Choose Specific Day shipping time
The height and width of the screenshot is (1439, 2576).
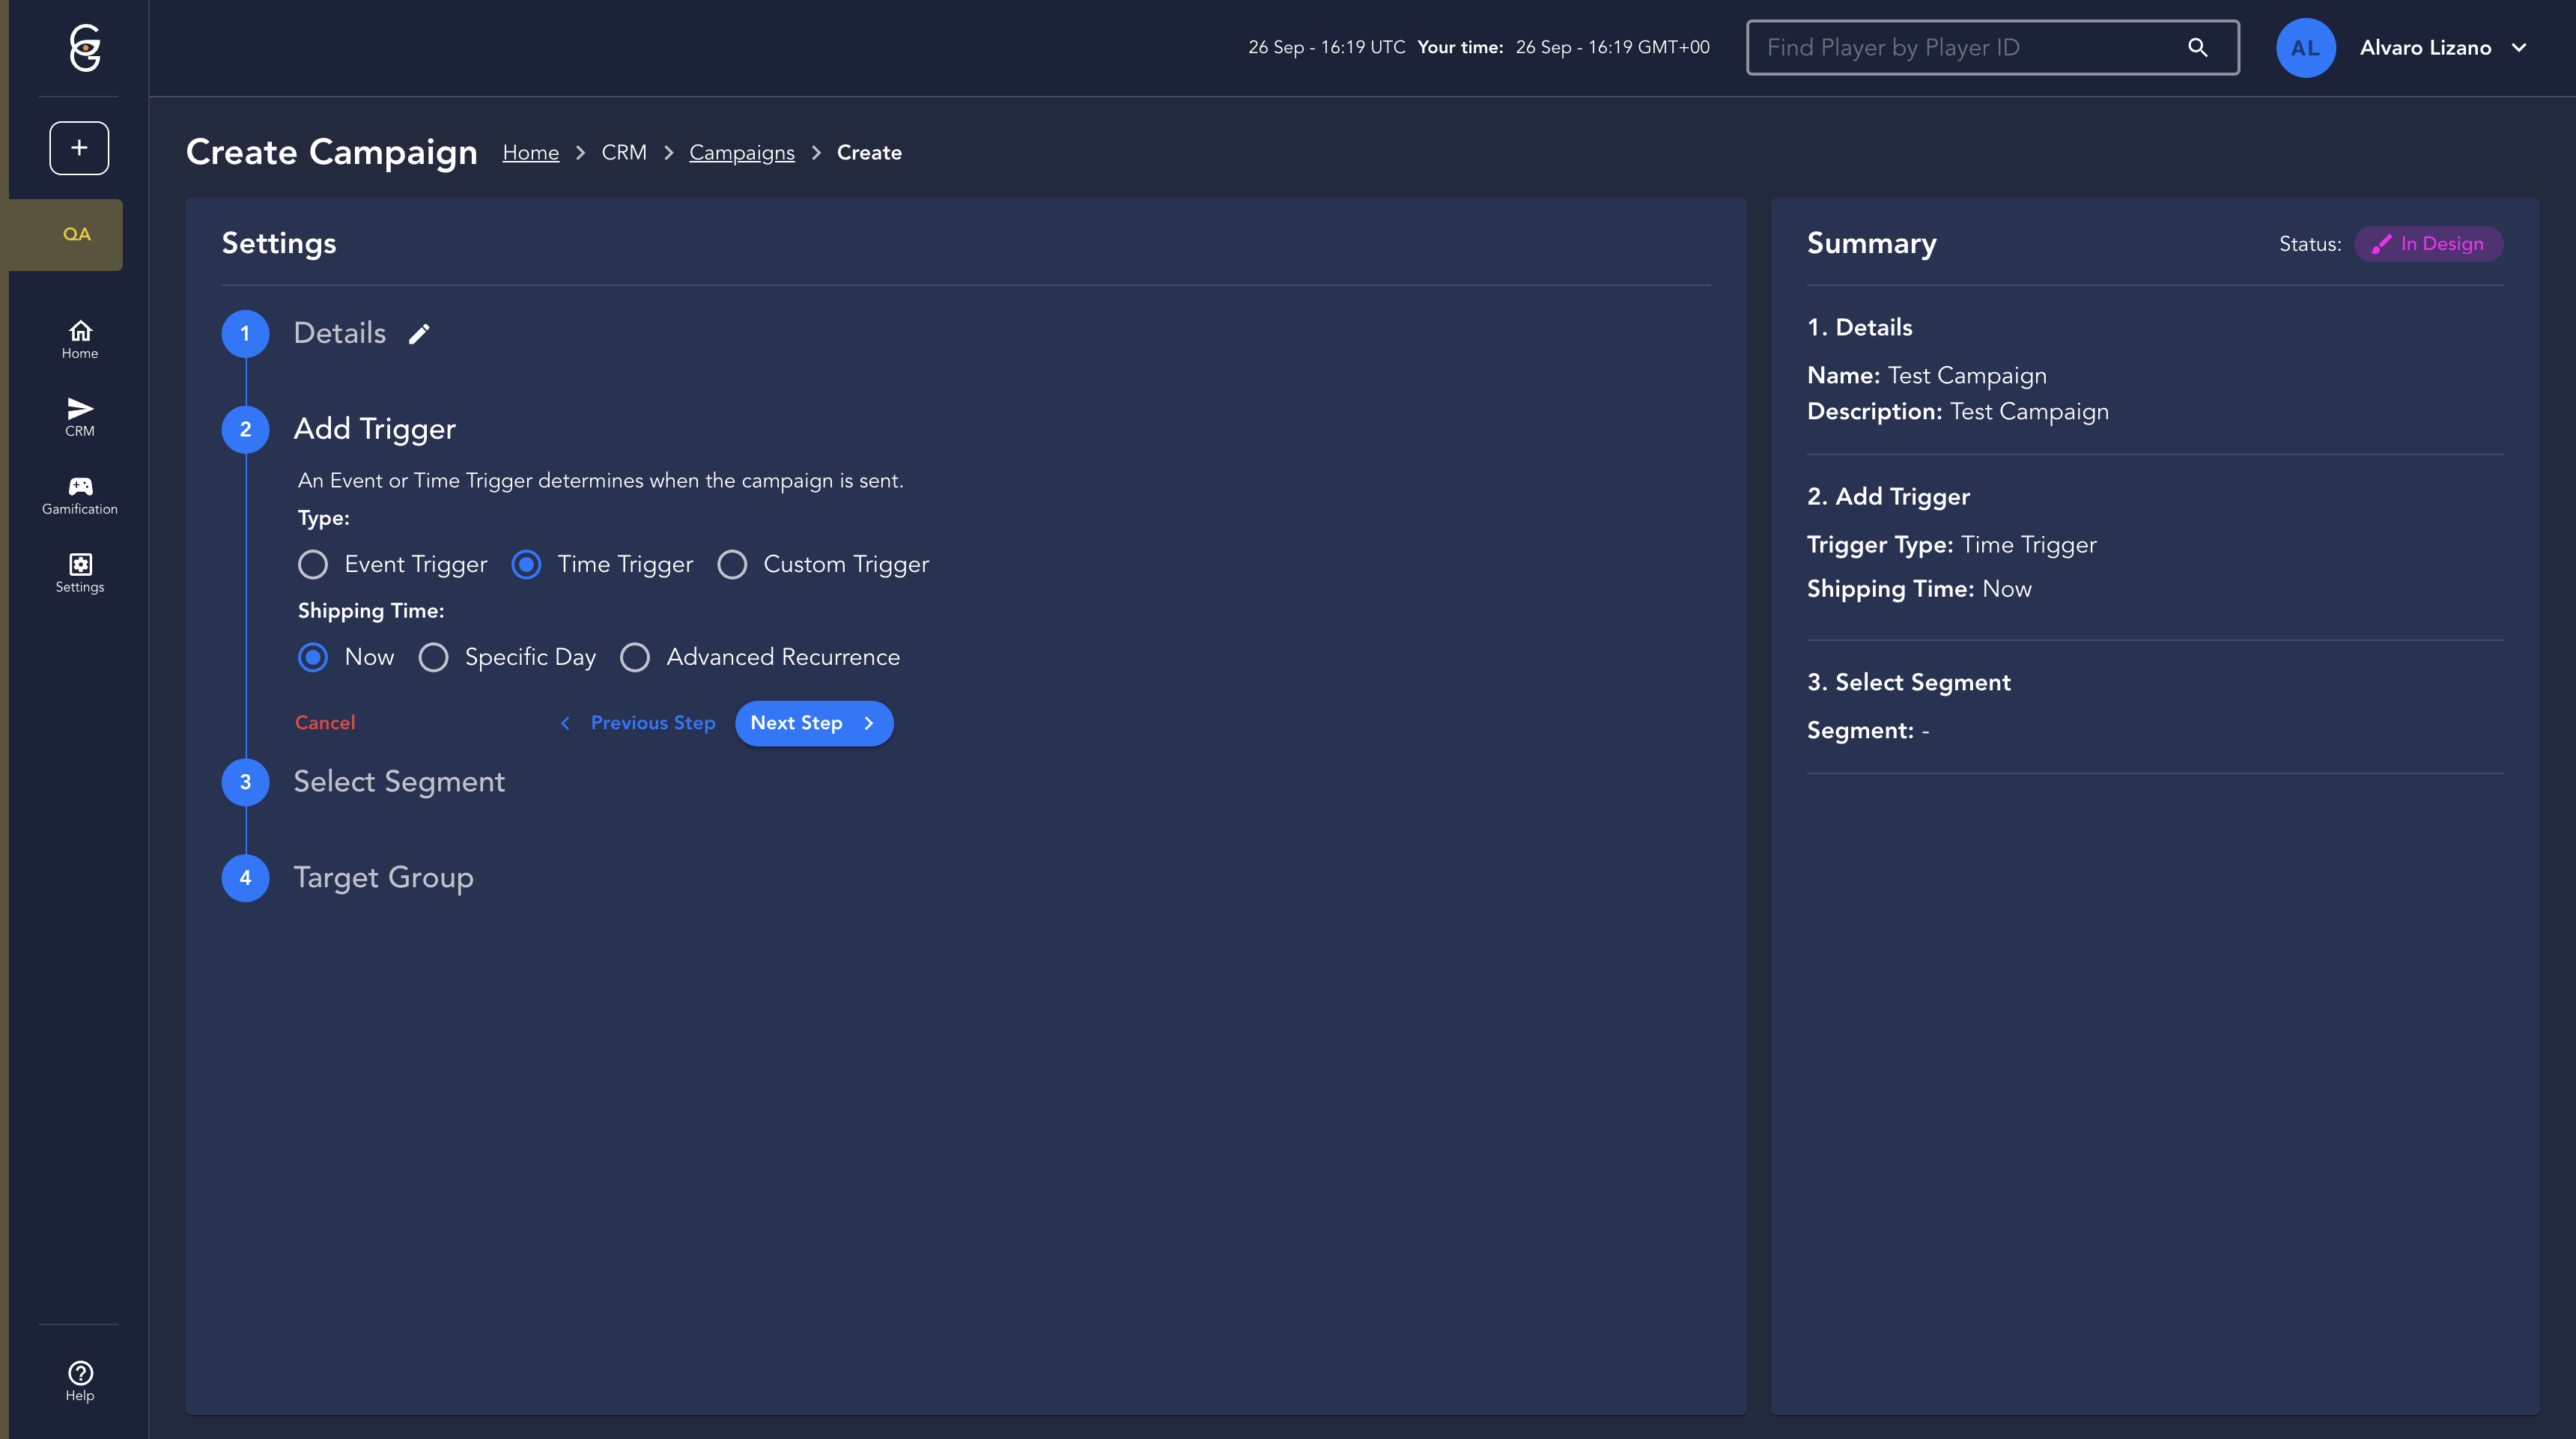click(433, 657)
